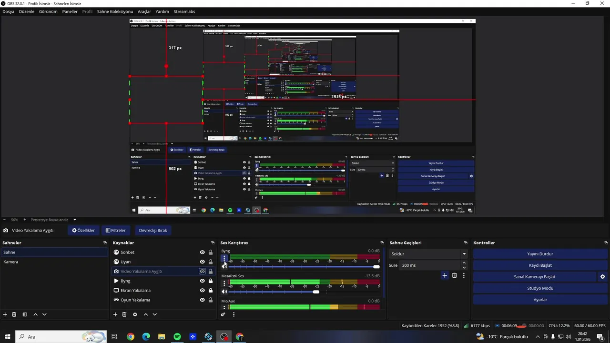Open the Soldur transition dropdown
The width and height of the screenshot is (610, 343).
pyautogui.click(x=428, y=254)
